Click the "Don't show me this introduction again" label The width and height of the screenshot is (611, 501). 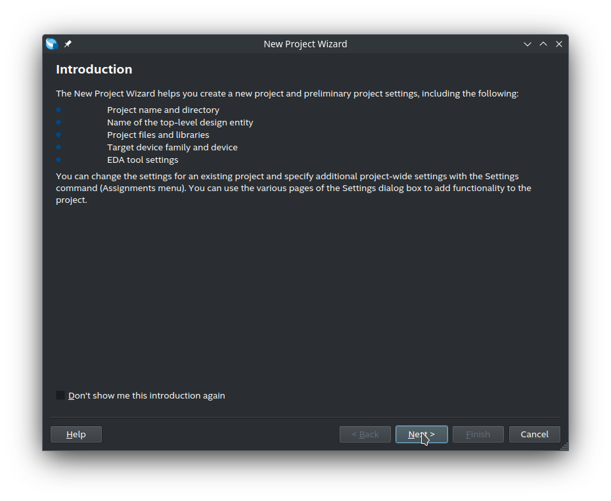pyautogui.click(x=147, y=395)
